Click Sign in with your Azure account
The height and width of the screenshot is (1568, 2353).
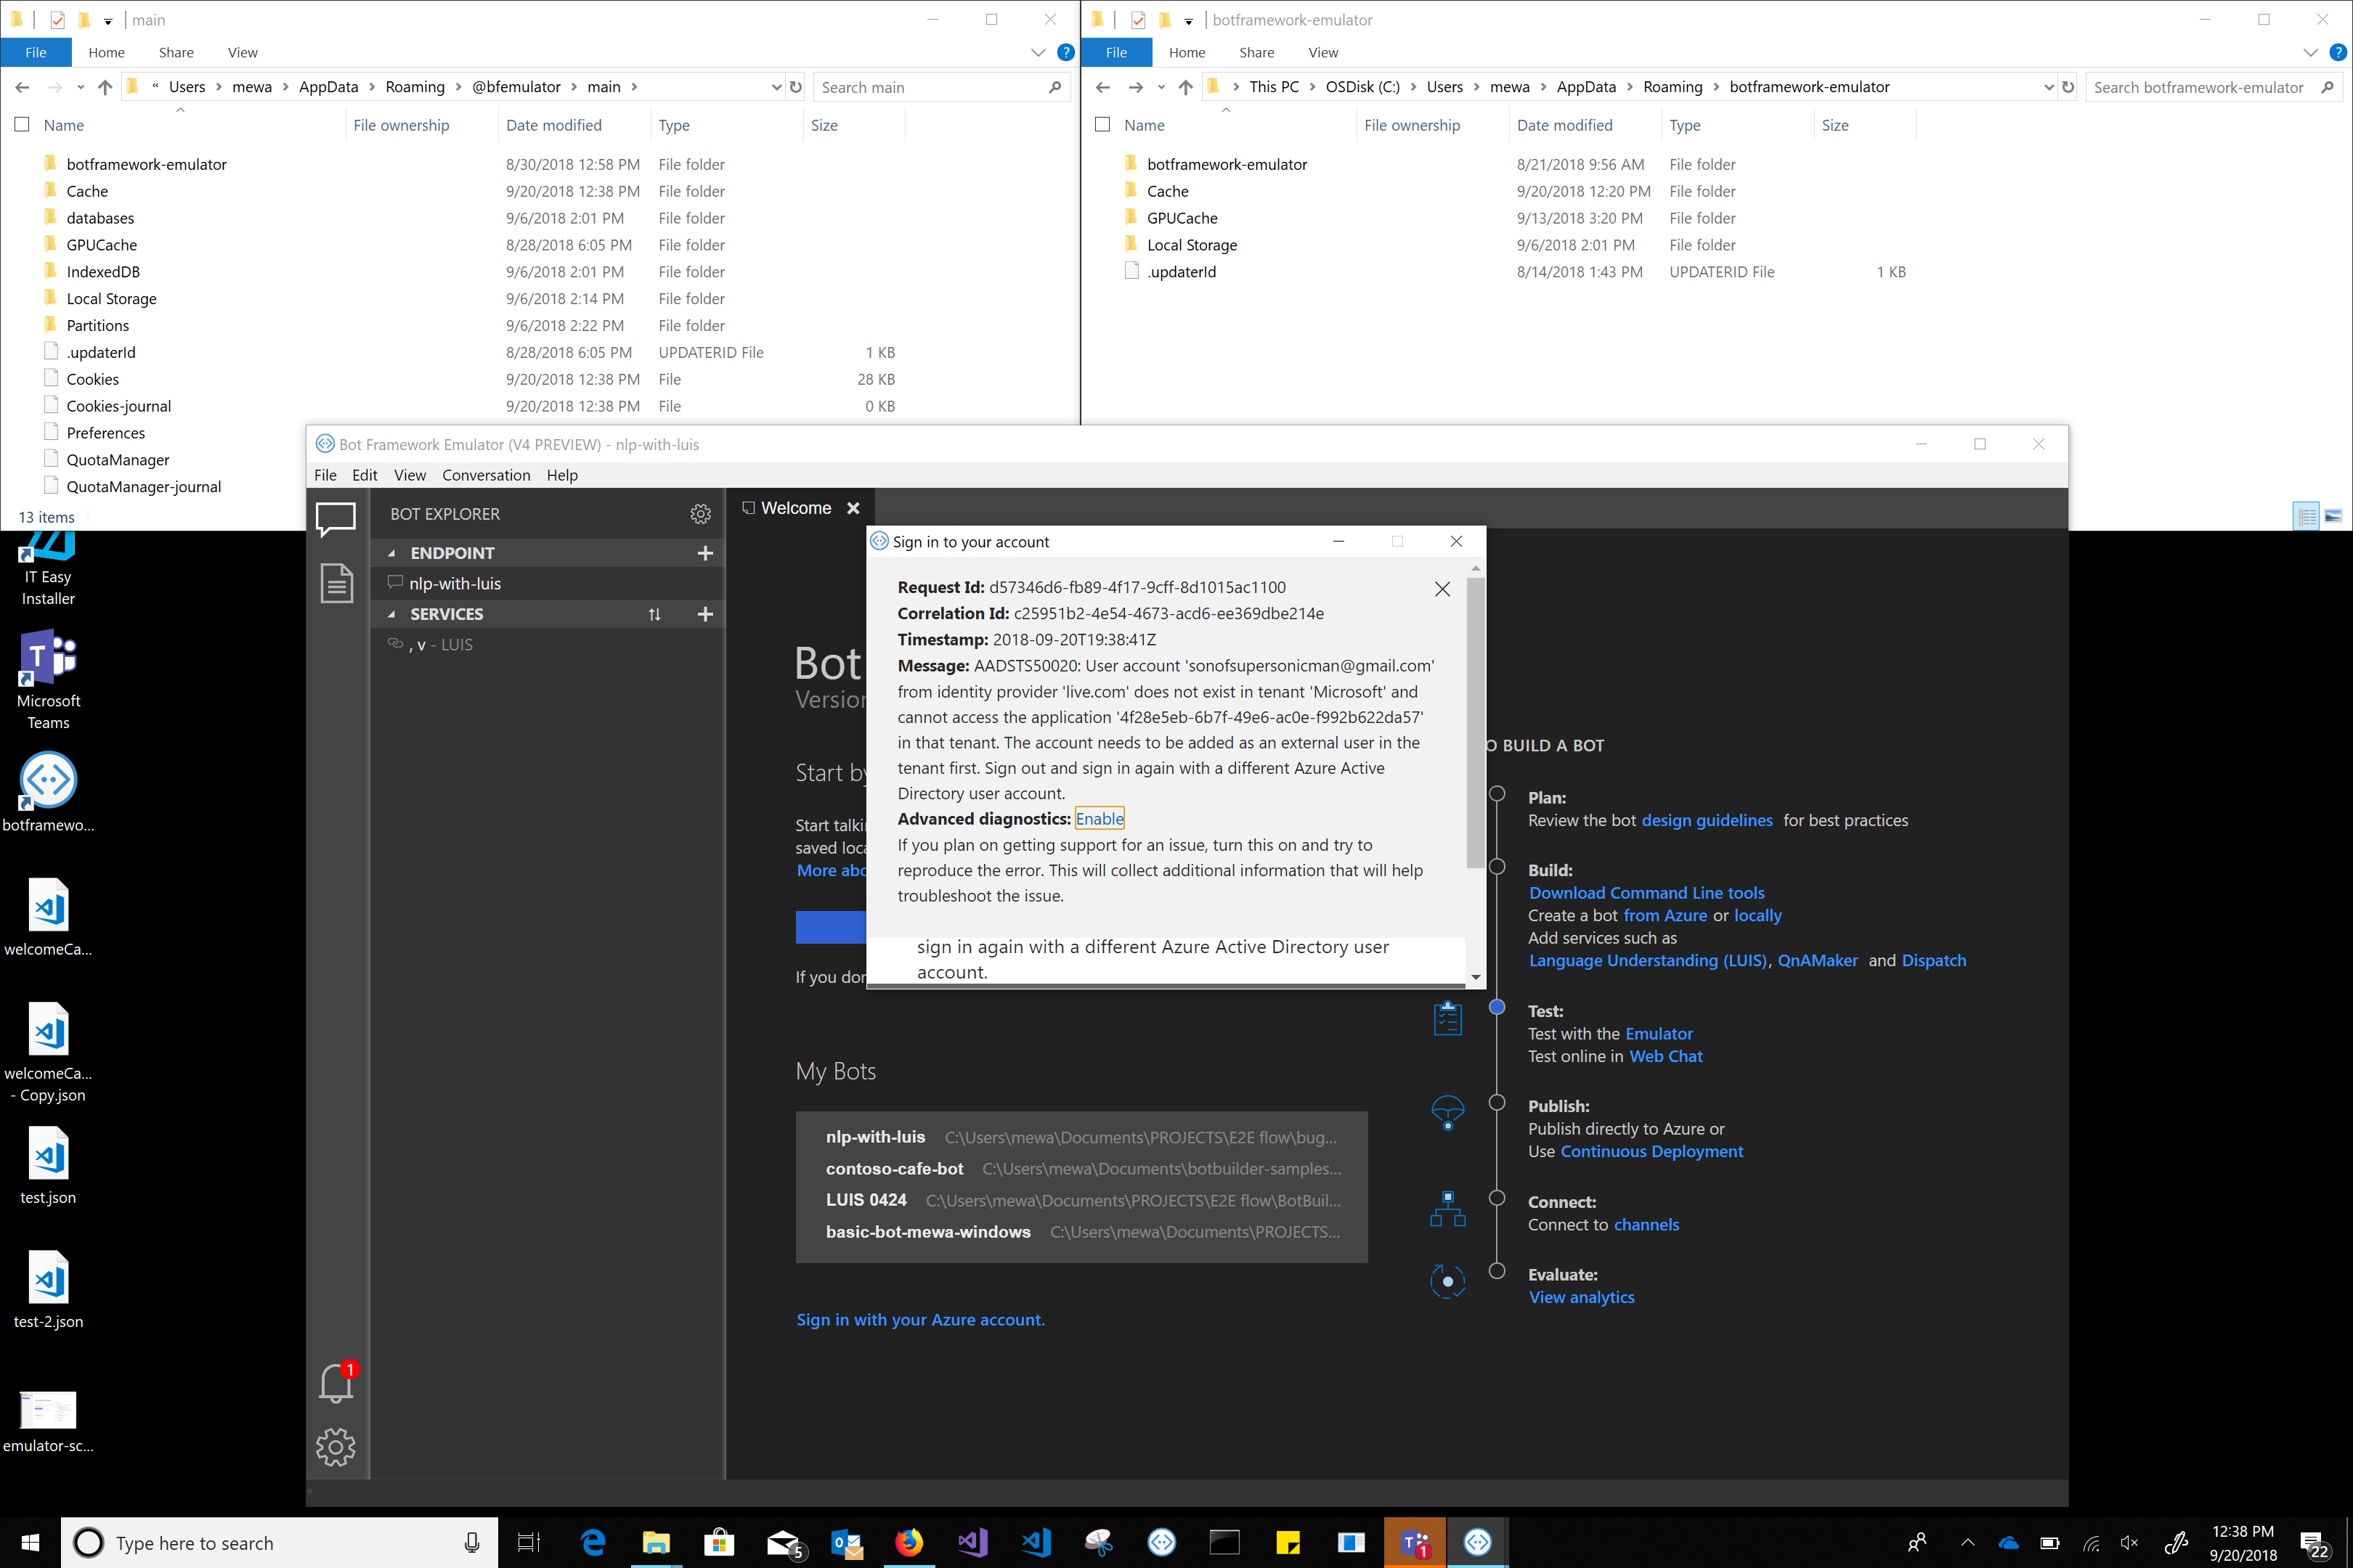tap(919, 1319)
